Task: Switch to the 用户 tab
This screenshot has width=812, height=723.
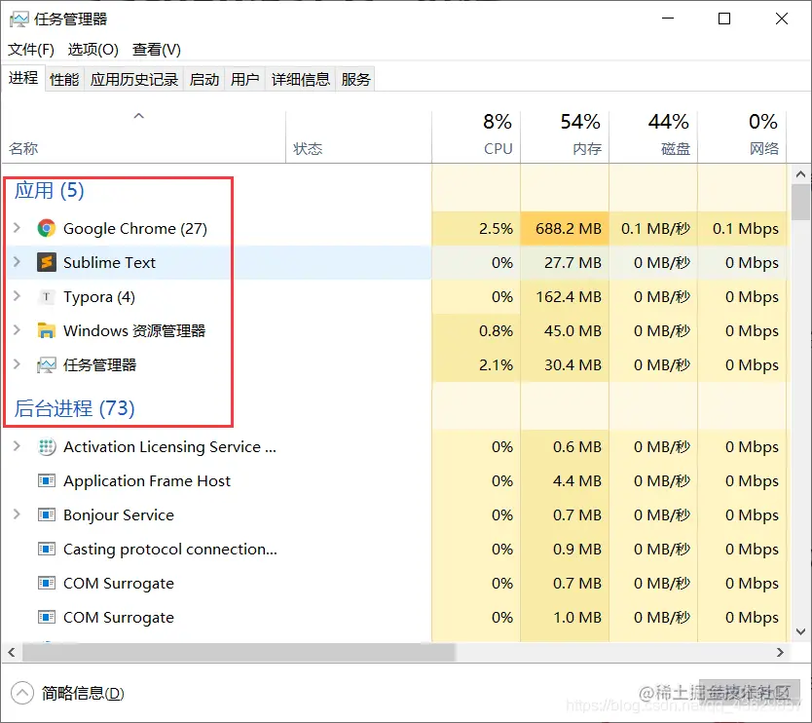Action: pos(245,79)
